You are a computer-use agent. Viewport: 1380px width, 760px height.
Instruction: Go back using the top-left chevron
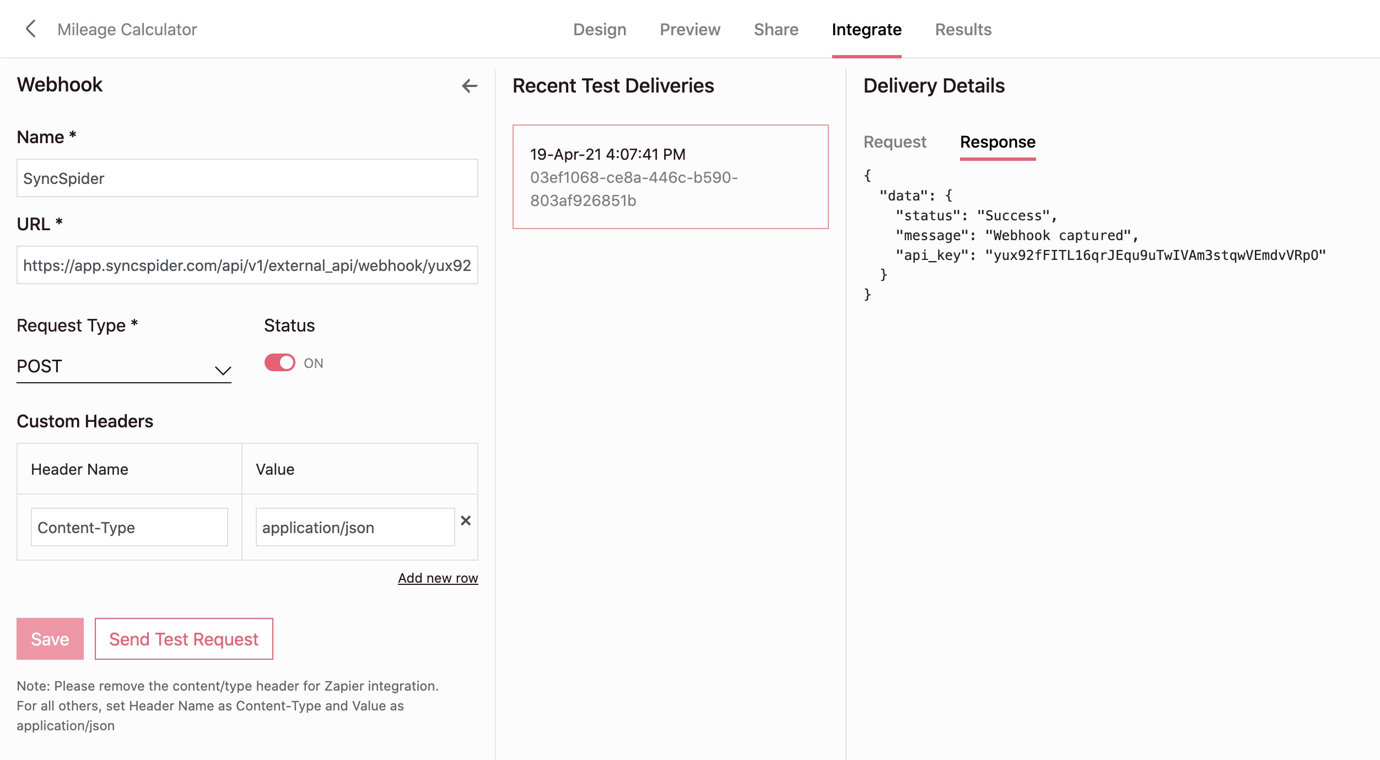point(31,29)
